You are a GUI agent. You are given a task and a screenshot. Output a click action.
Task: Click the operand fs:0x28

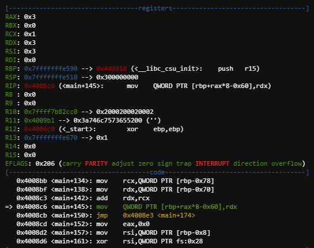(190, 241)
